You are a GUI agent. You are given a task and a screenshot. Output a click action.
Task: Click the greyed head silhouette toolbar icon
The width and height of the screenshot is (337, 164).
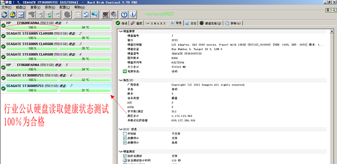coord(67,15)
